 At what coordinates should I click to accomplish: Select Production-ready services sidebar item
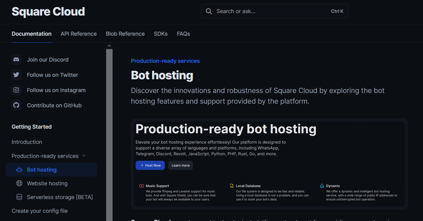45,156
